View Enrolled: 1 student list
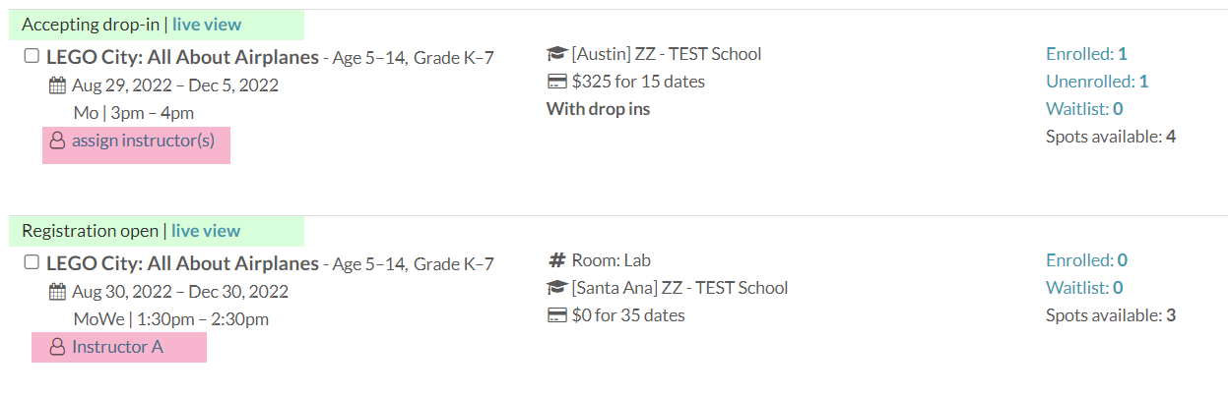This screenshot has height=395, width=1228. tap(1086, 54)
